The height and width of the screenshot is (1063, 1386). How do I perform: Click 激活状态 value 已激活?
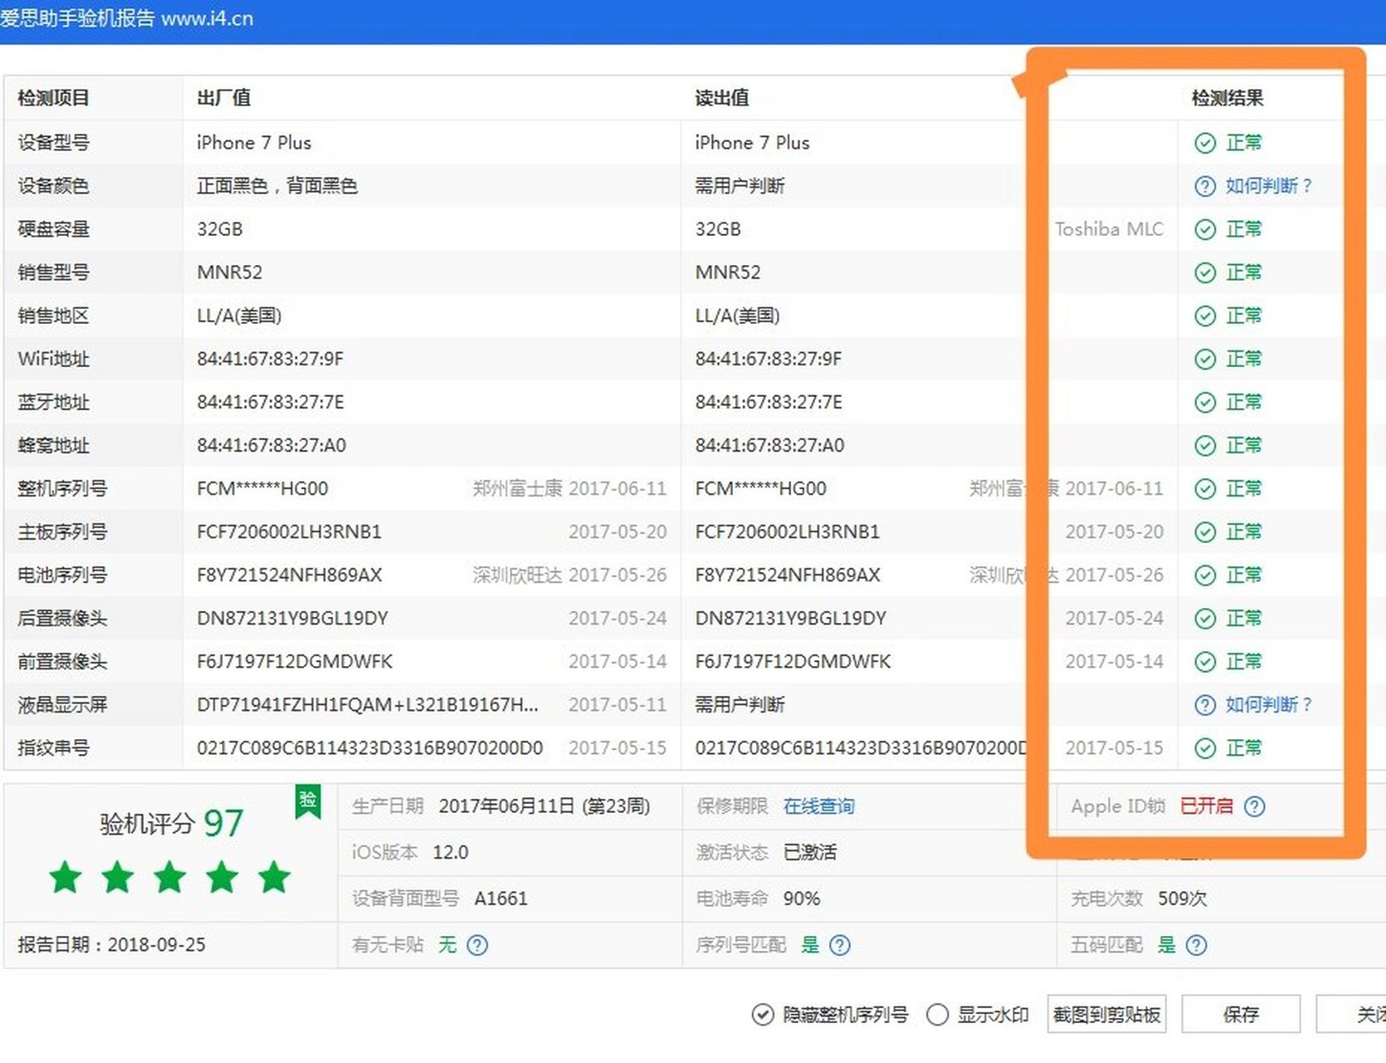pos(810,852)
